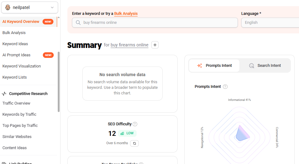Click the Over 6 months text
This screenshot has height=164, width=299.
tap(117, 143)
